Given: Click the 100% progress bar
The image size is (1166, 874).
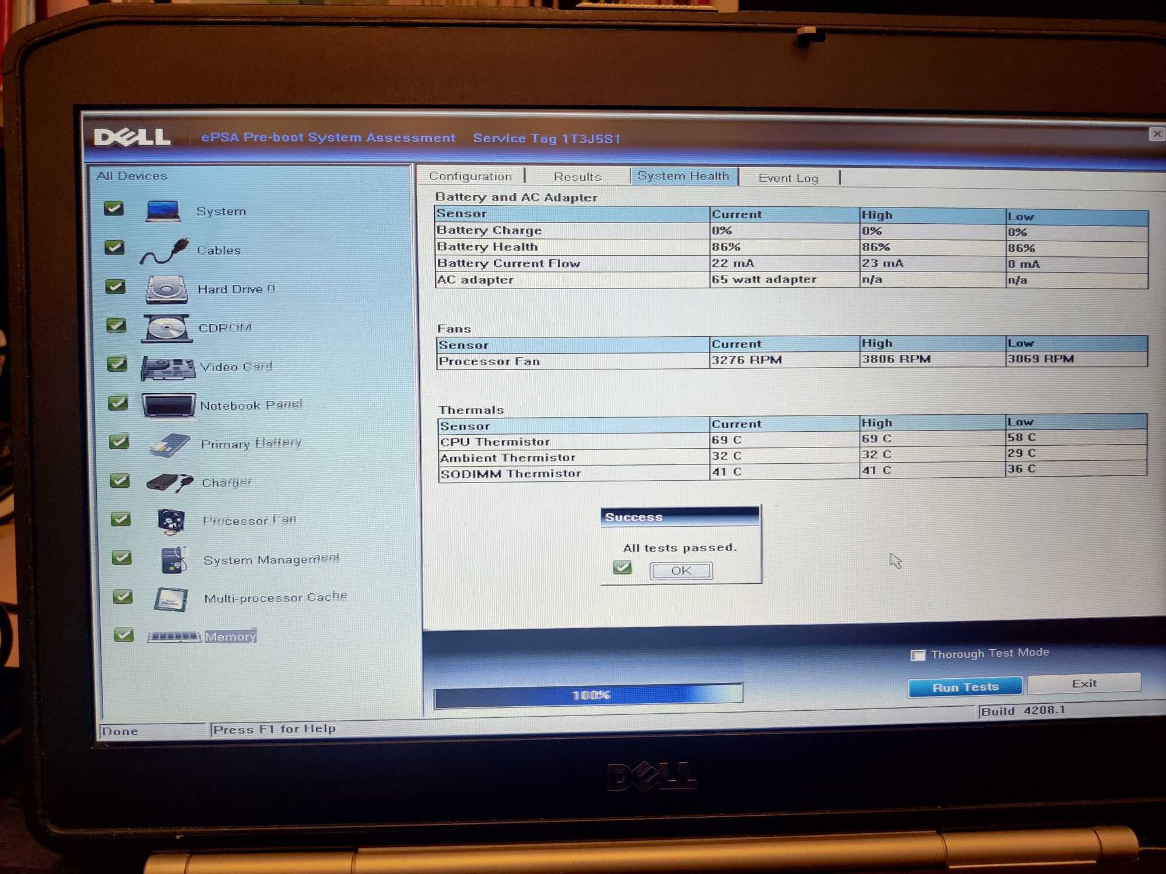Looking at the screenshot, I should point(589,695).
